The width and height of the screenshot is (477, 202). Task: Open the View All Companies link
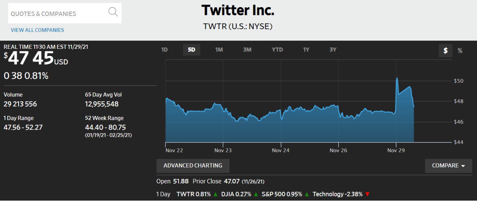(x=37, y=30)
